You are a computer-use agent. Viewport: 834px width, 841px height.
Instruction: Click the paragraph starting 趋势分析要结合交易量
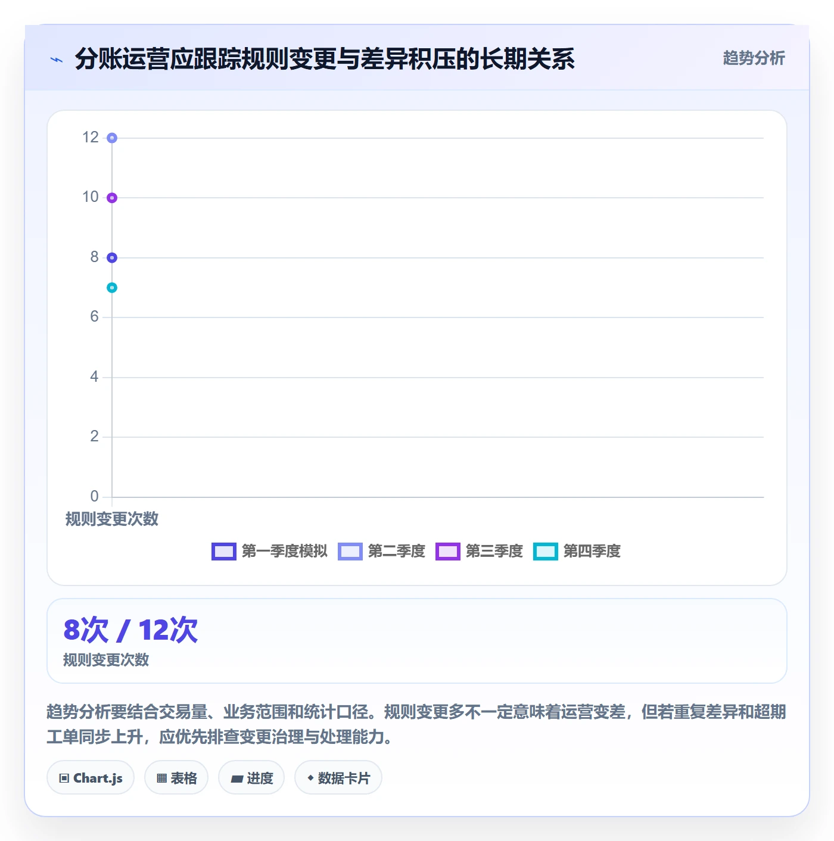tap(416, 724)
